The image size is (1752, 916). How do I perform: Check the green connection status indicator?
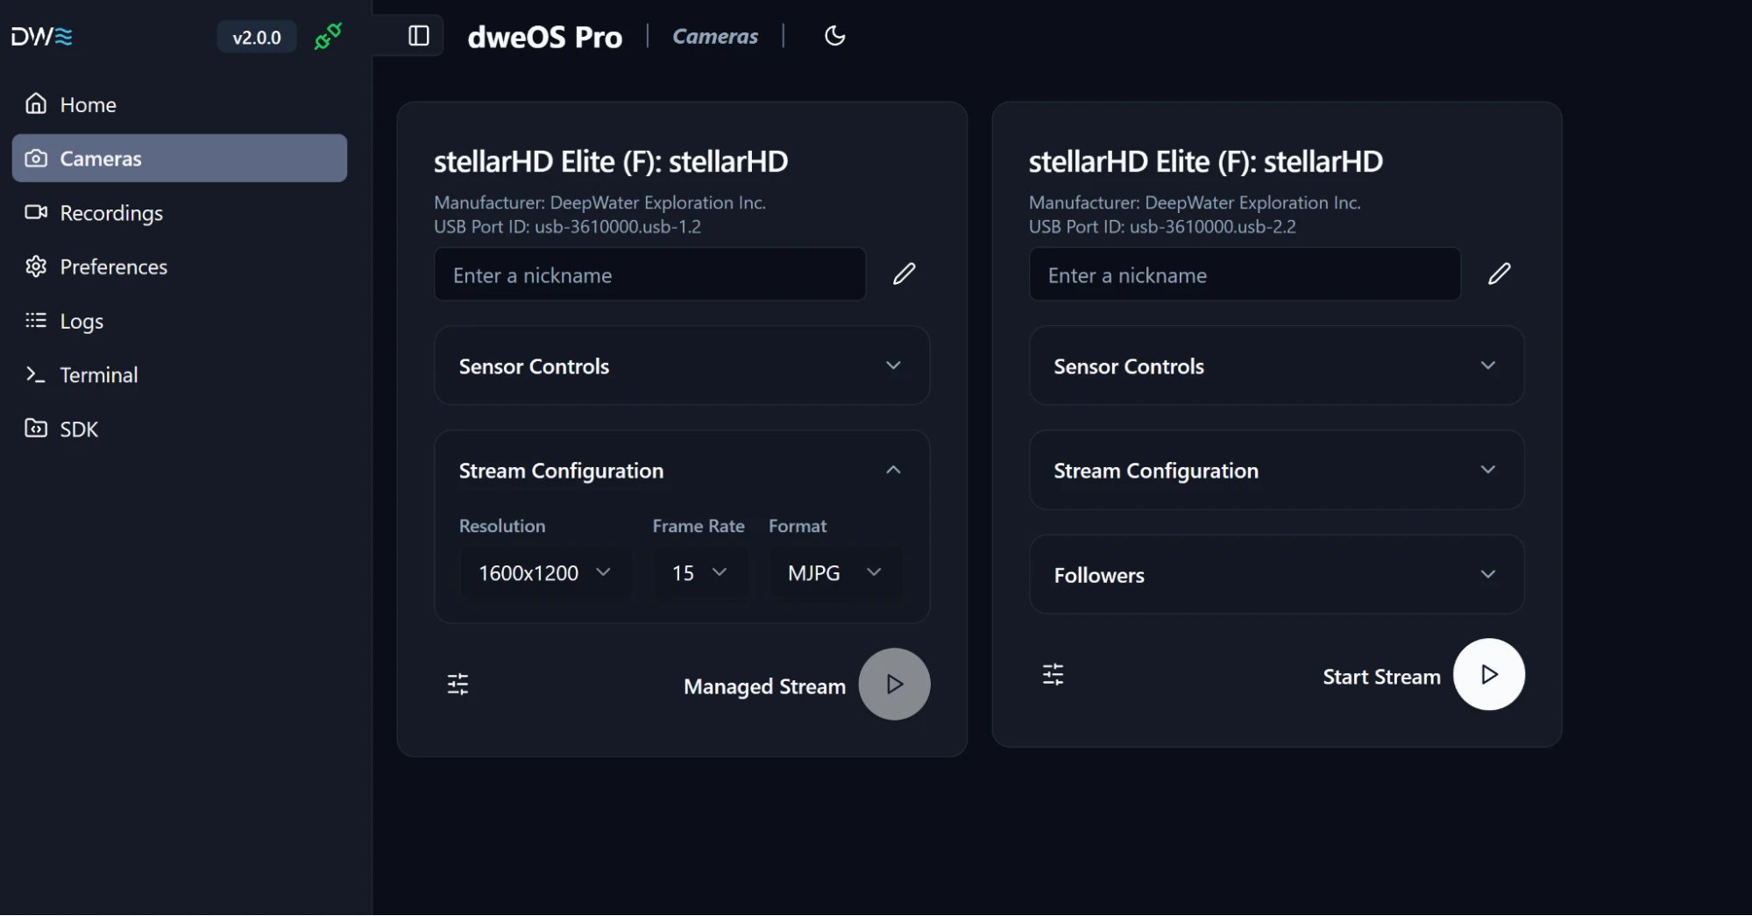pyautogui.click(x=327, y=36)
